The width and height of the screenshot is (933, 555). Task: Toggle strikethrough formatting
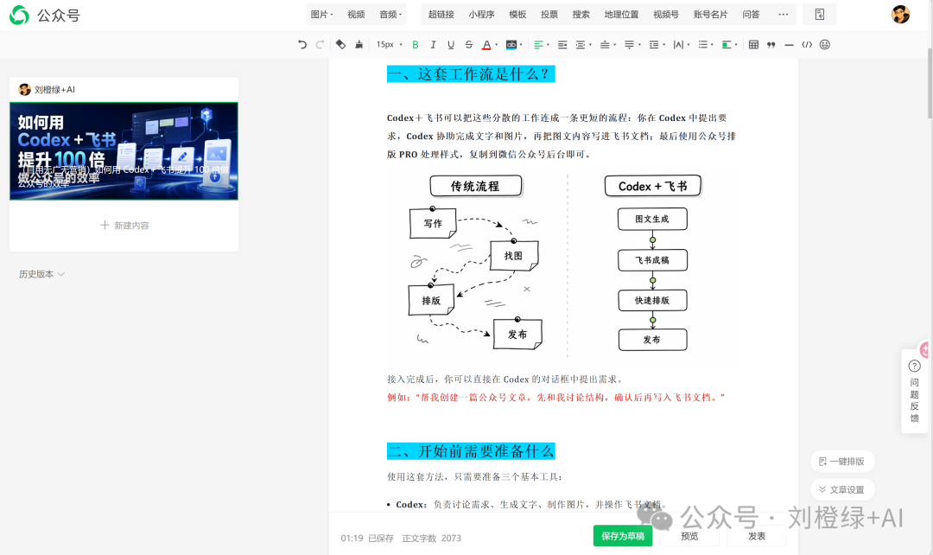(x=469, y=45)
